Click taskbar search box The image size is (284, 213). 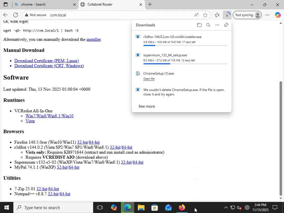53,207
